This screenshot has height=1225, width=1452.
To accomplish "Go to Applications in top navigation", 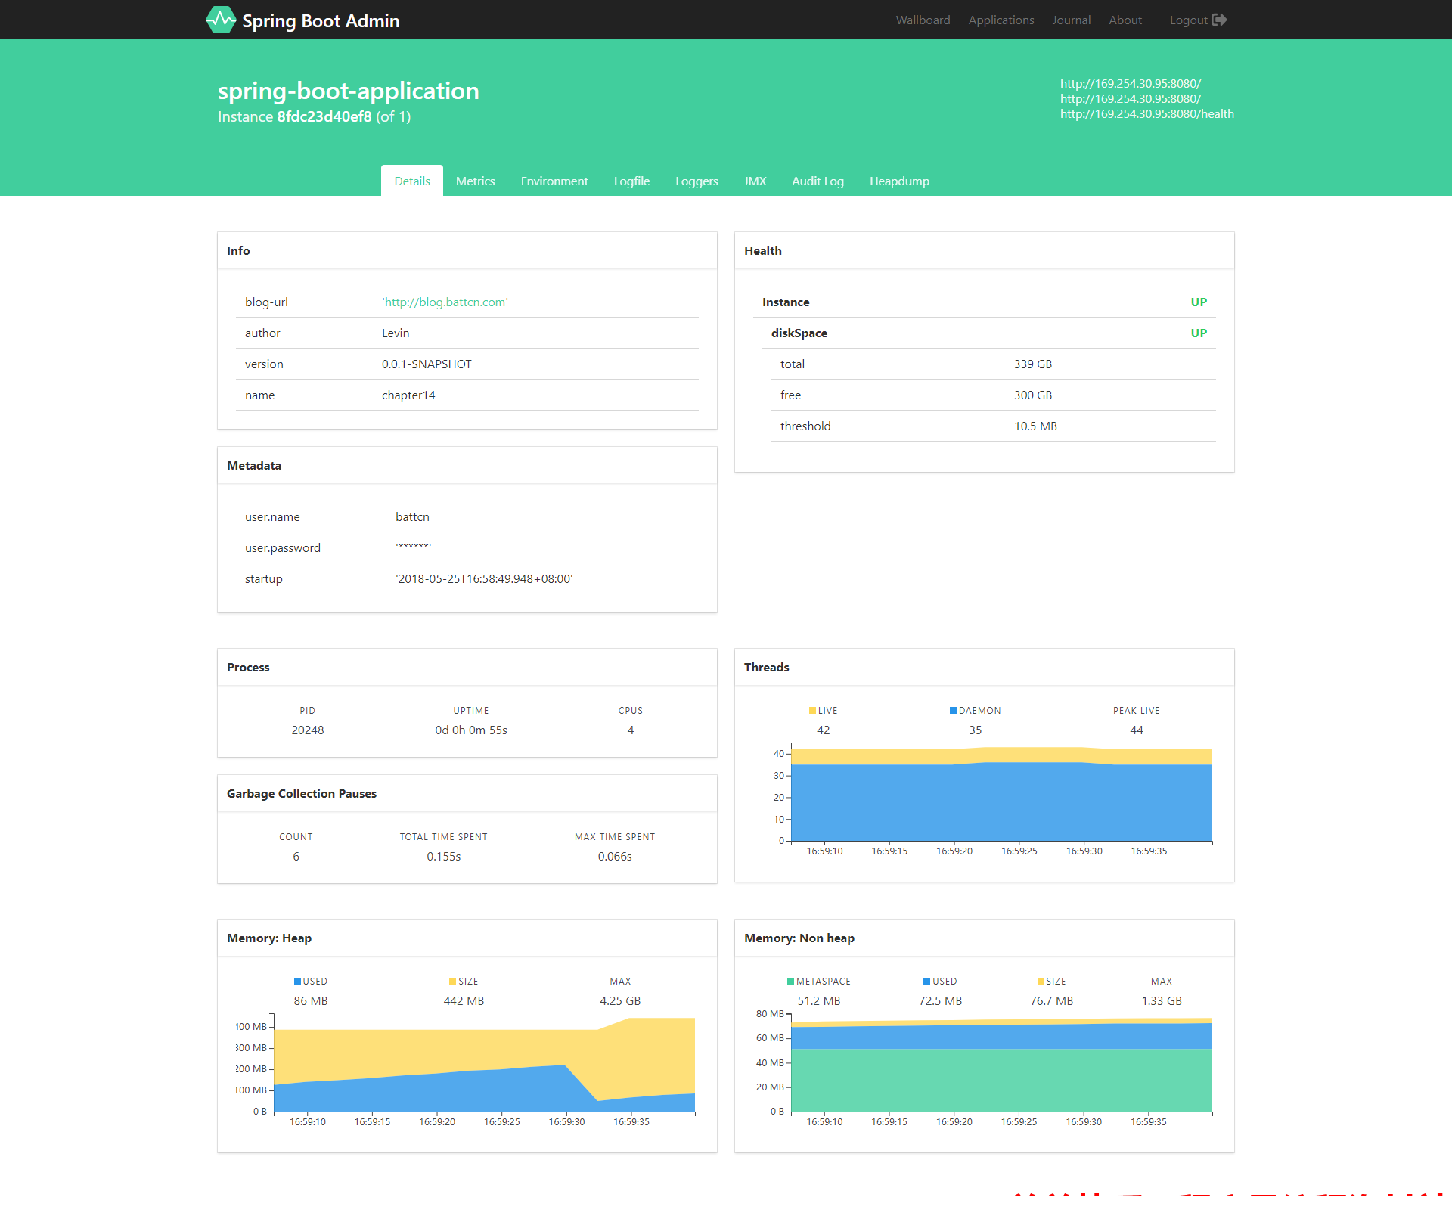I will [1001, 20].
